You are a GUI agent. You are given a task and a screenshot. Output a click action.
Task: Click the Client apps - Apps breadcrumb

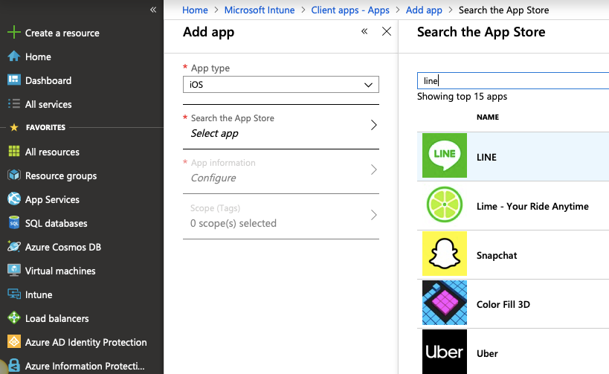coord(350,10)
